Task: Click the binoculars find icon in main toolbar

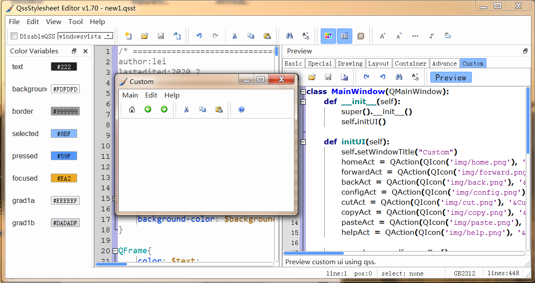Action: (x=289, y=36)
